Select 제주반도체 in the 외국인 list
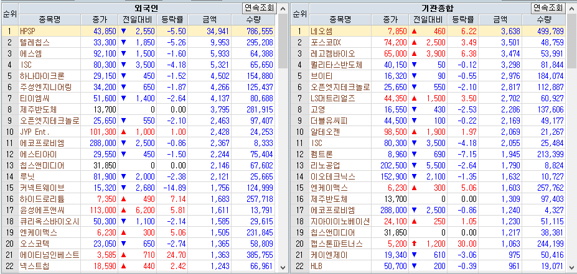 click(x=39, y=110)
